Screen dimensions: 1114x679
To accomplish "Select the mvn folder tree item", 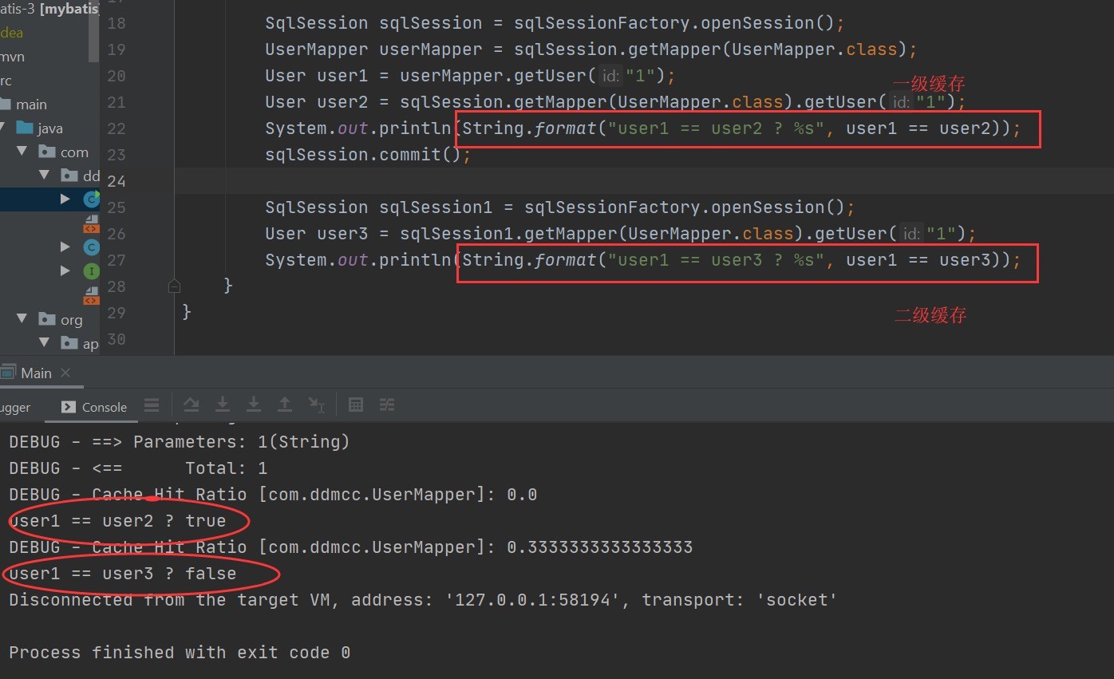I will tap(12, 57).
